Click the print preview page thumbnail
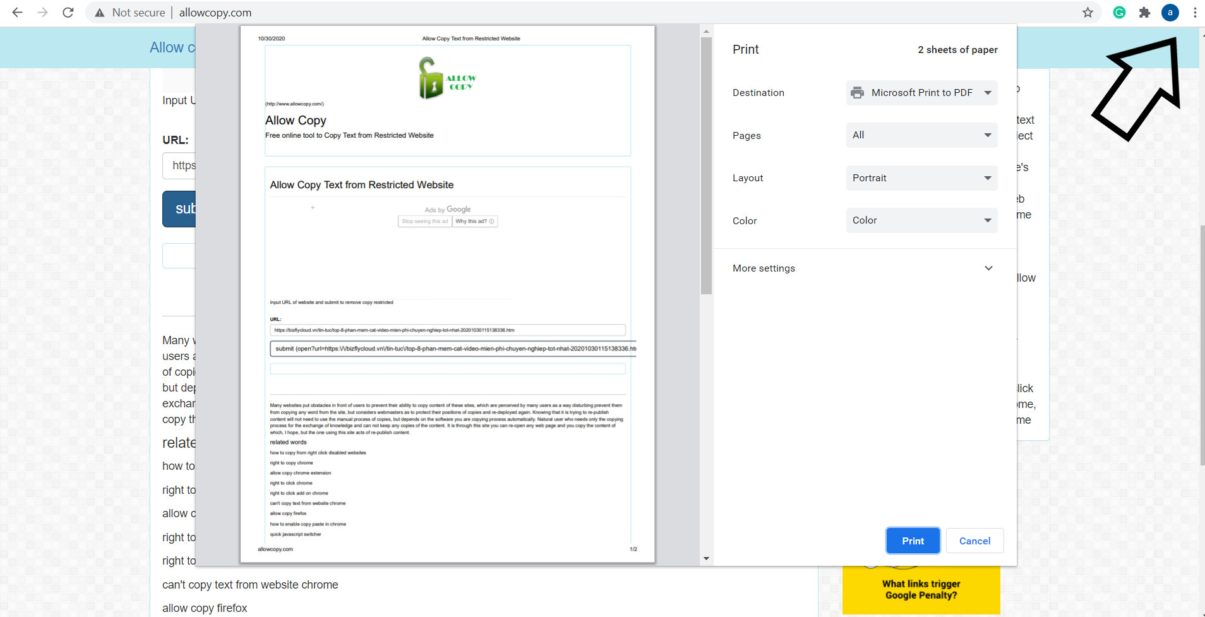Viewport: 1205px width, 617px height. pyautogui.click(x=447, y=294)
